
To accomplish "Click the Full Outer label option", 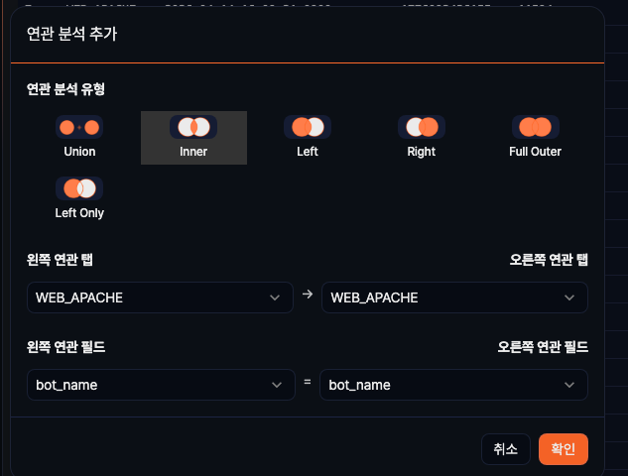I will coord(536,152).
